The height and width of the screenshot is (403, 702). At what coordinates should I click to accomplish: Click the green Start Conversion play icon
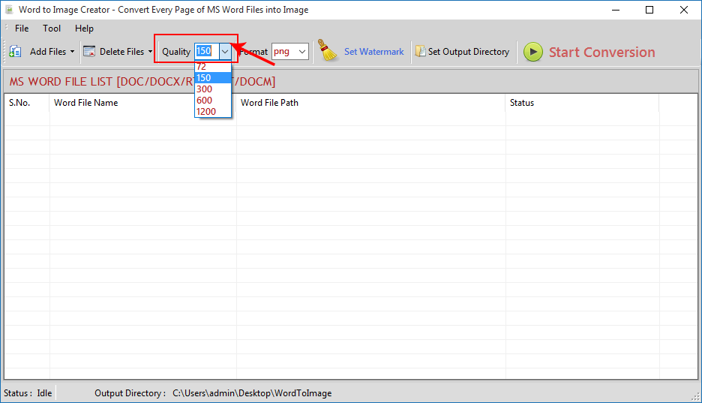pyautogui.click(x=533, y=52)
